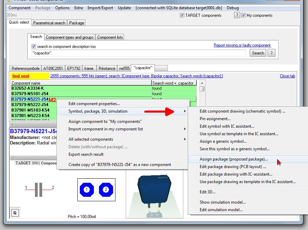
Task: Click the capacitor schematic symbol preview
Action: tap(39, 189)
